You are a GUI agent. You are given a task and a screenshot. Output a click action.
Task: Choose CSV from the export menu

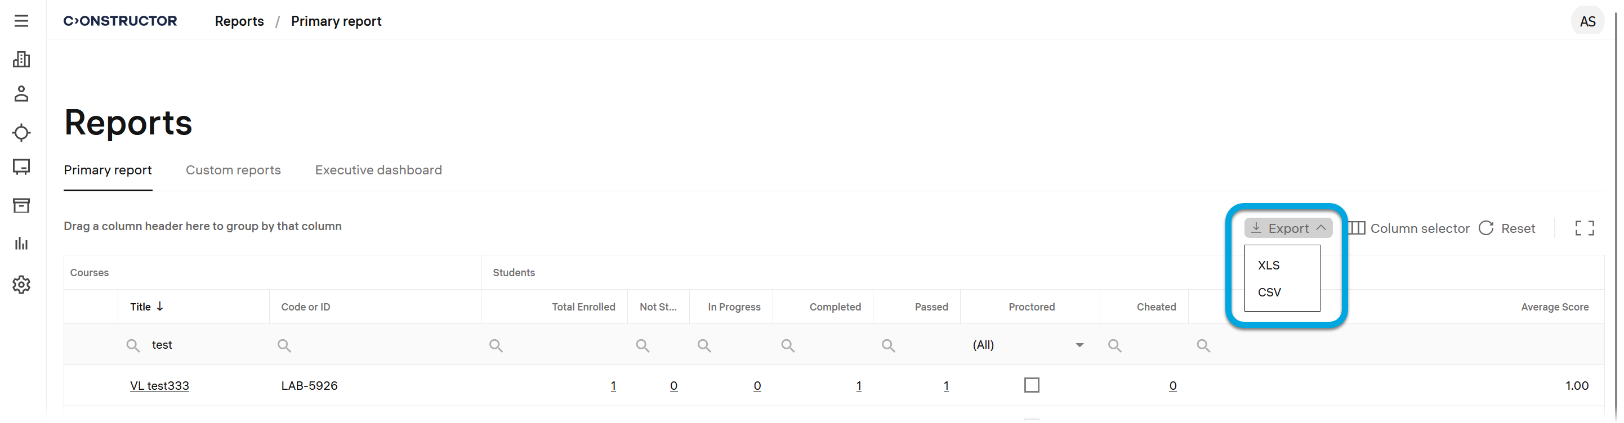1269,292
